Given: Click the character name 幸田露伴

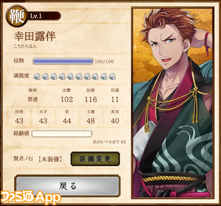Looking at the screenshot, I should click(35, 37).
